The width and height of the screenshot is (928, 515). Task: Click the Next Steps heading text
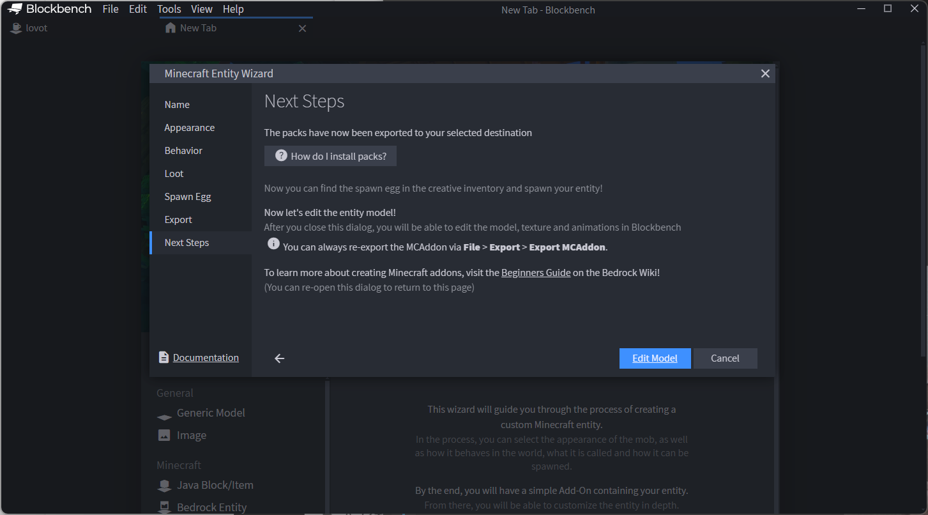305,102
